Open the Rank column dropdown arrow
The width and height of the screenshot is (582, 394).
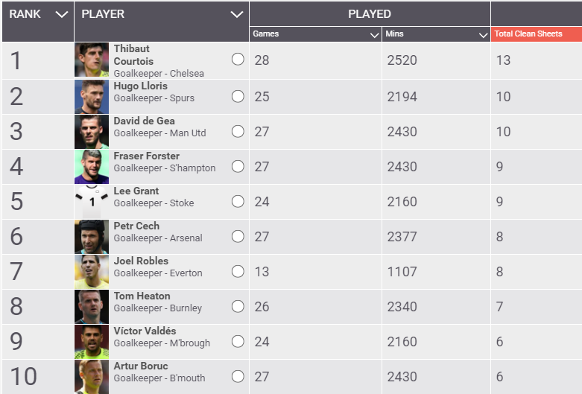(62, 14)
